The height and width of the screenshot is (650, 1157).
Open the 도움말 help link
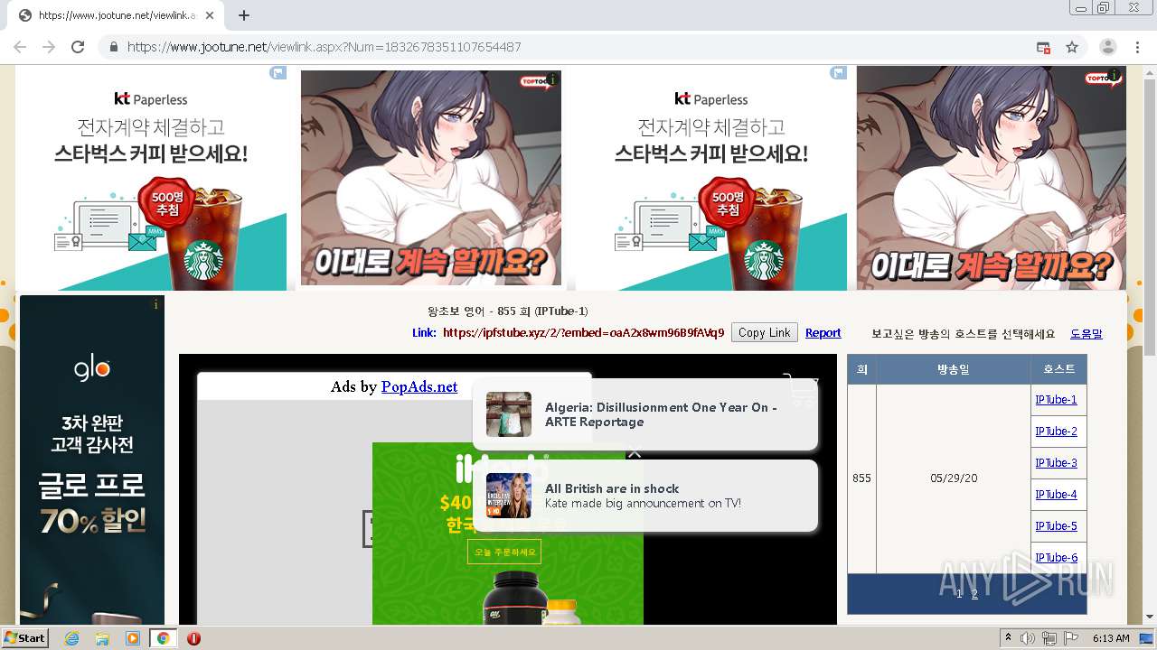point(1086,333)
